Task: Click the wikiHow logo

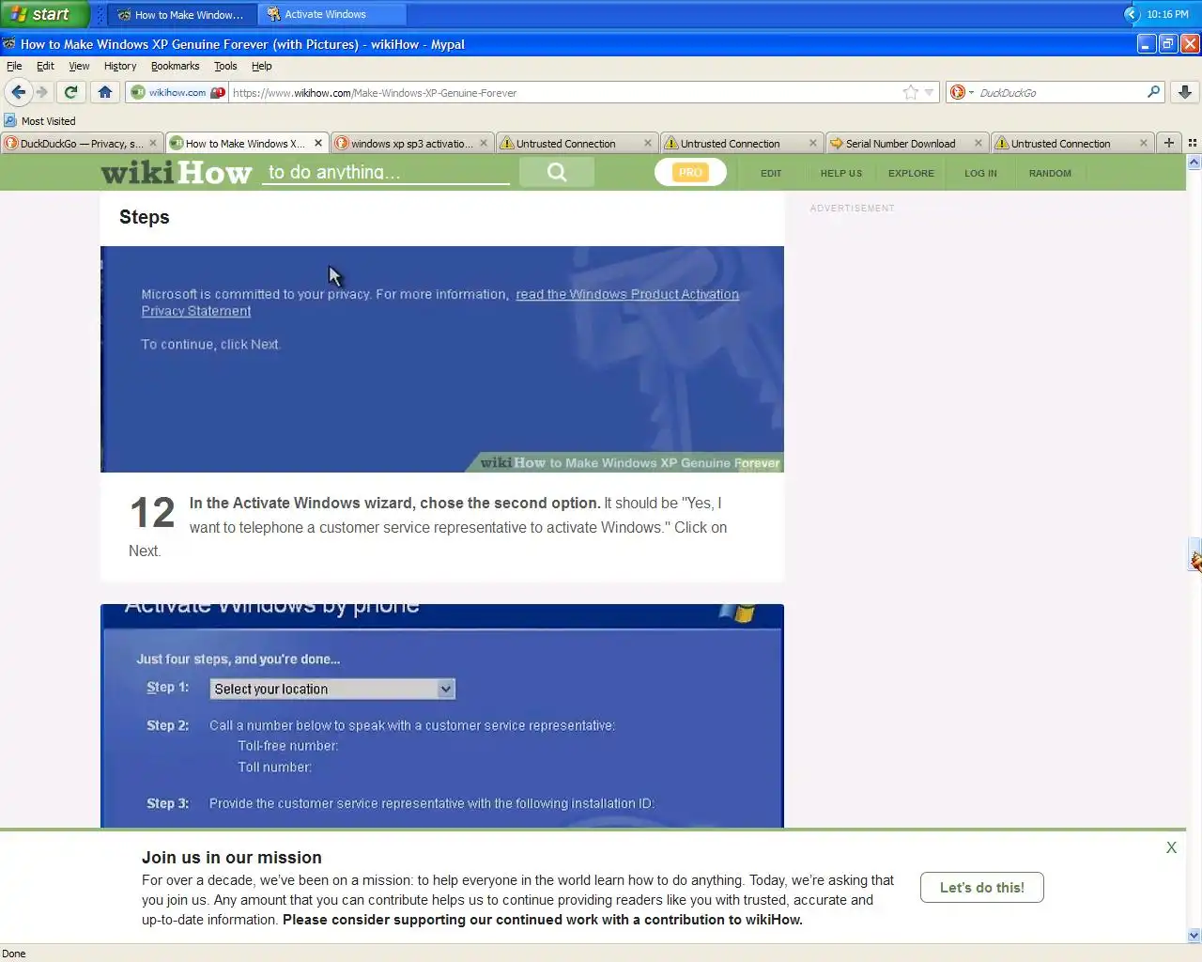Action: tap(177, 172)
